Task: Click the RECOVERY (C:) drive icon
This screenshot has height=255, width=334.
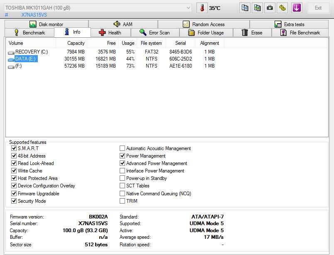Action: point(11,52)
